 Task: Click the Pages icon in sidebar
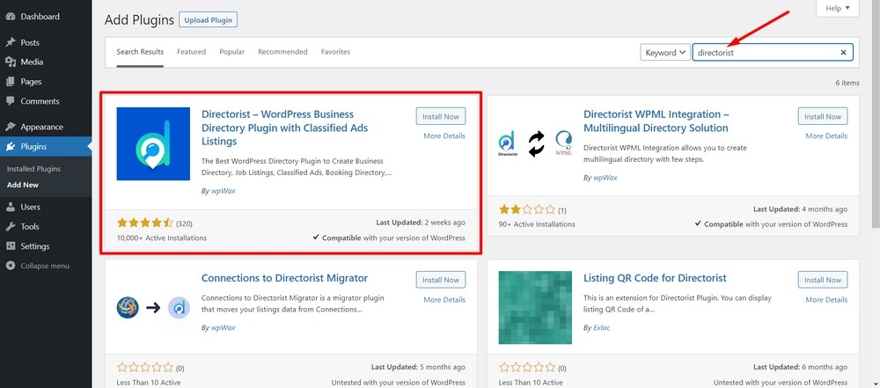[10, 82]
